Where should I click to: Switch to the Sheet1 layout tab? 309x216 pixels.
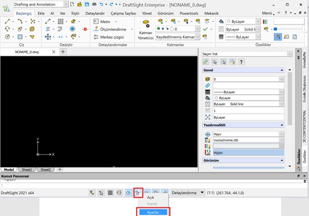pos(26,169)
